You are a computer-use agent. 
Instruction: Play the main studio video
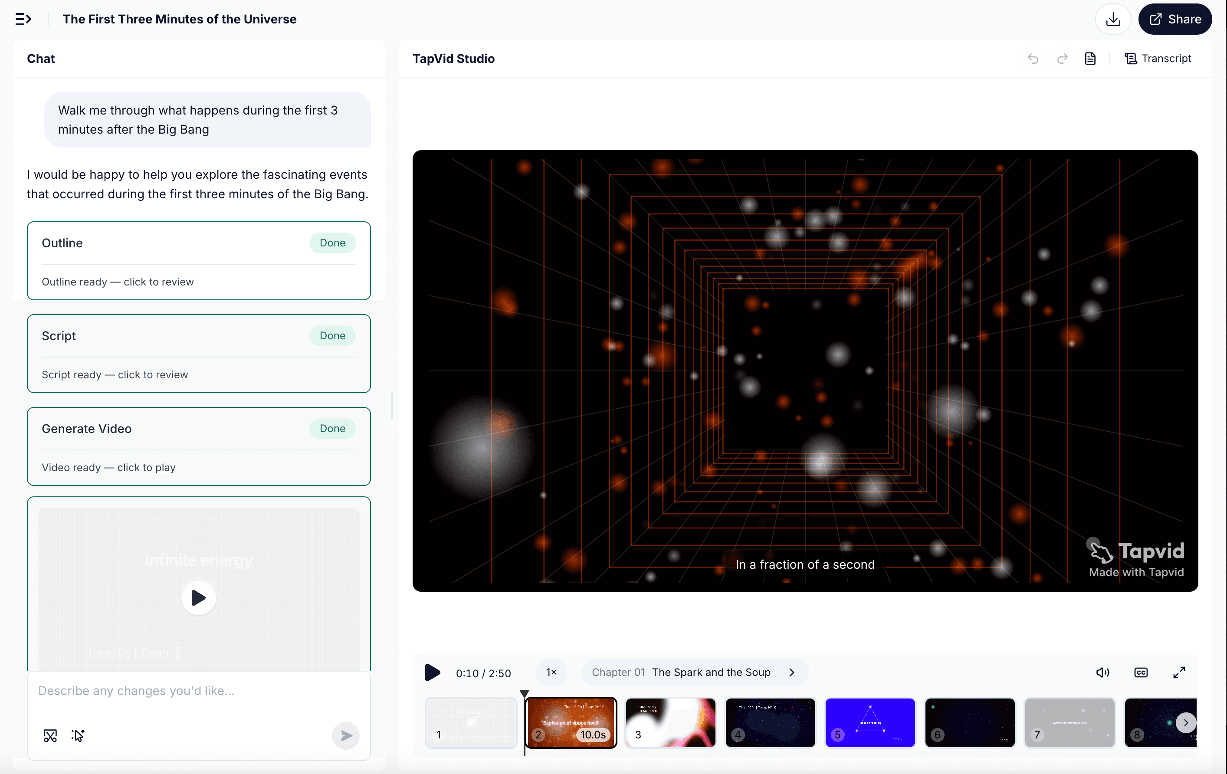click(432, 672)
